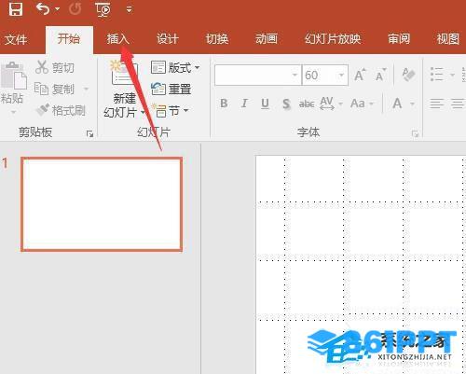Start slideshow from beginning icon
This screenshot has height=374, width=466.
[103, 9]
